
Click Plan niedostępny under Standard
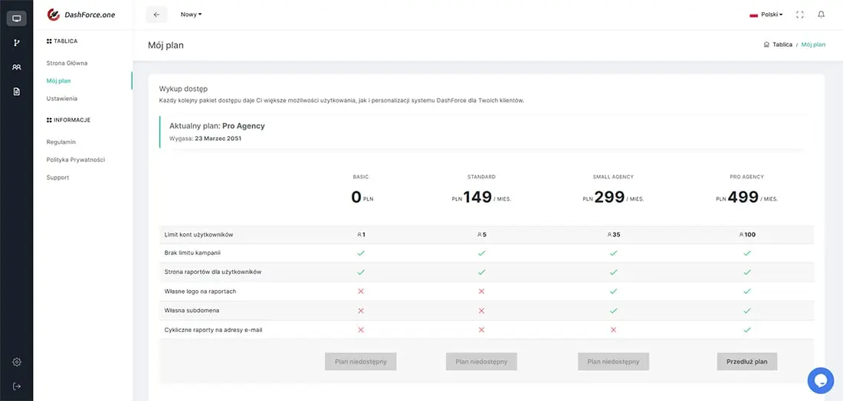[481, 362]
